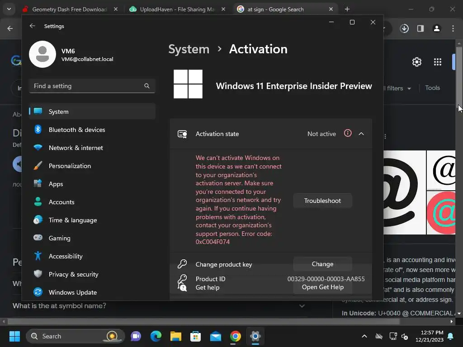Open File Explorer from taskbar
Image resolution: width=463 pixels, height=347 pixels.
176,336
